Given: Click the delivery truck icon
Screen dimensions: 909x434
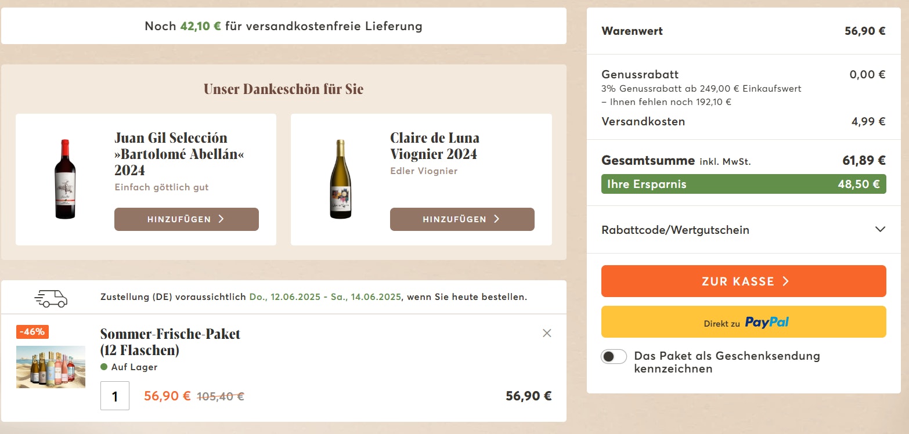Looking at the screenshot, I should coord(51,298).
